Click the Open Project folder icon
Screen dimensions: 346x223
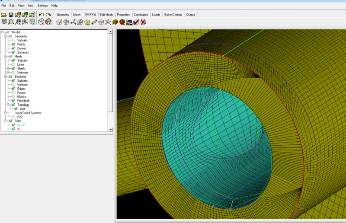tap(4, 15)
